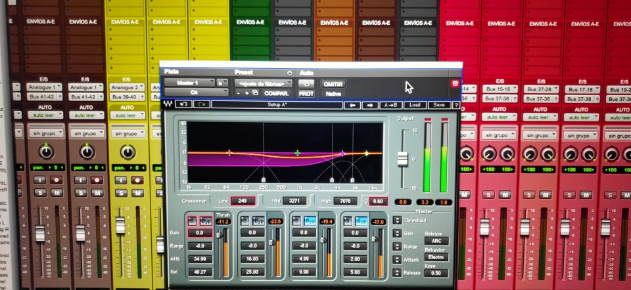Open the ajuste de fábrica preset dropdown
This screenshot has height=290, width=631.
point(264,83)
